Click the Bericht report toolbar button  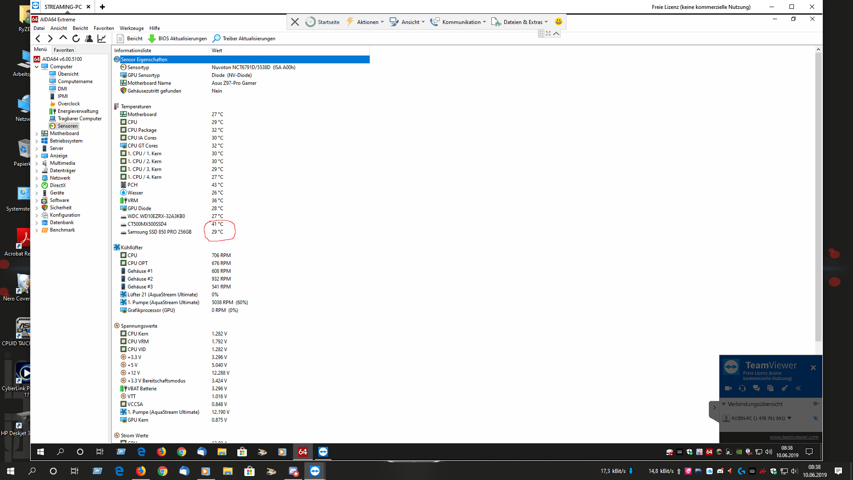tap(130, 39)
